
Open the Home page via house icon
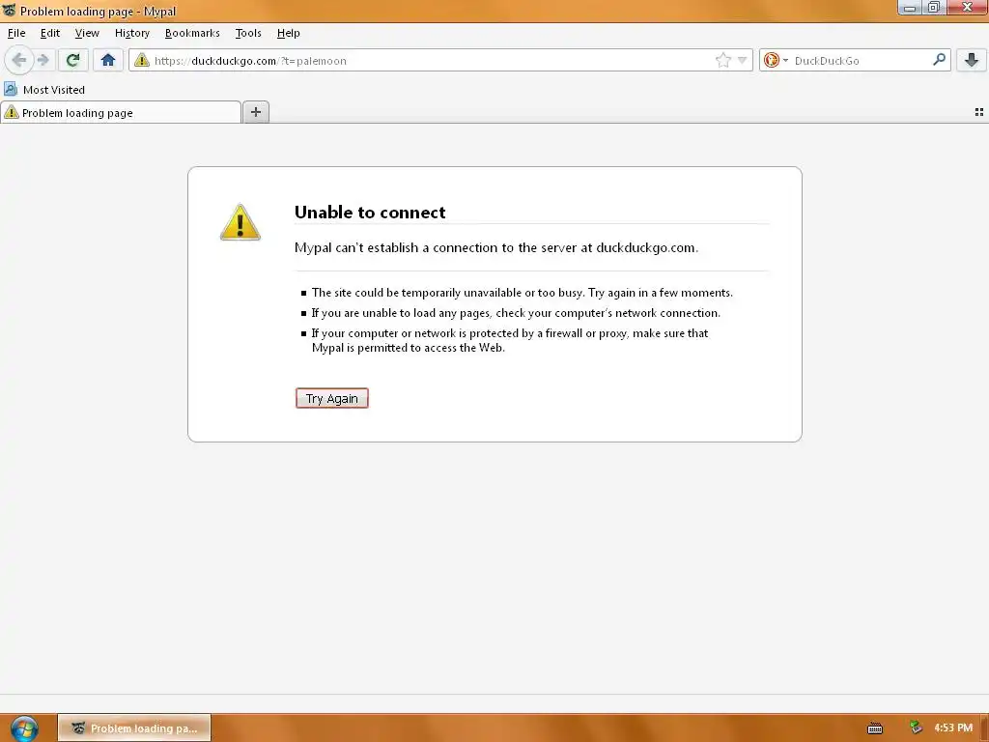click(x=108, y=61)
